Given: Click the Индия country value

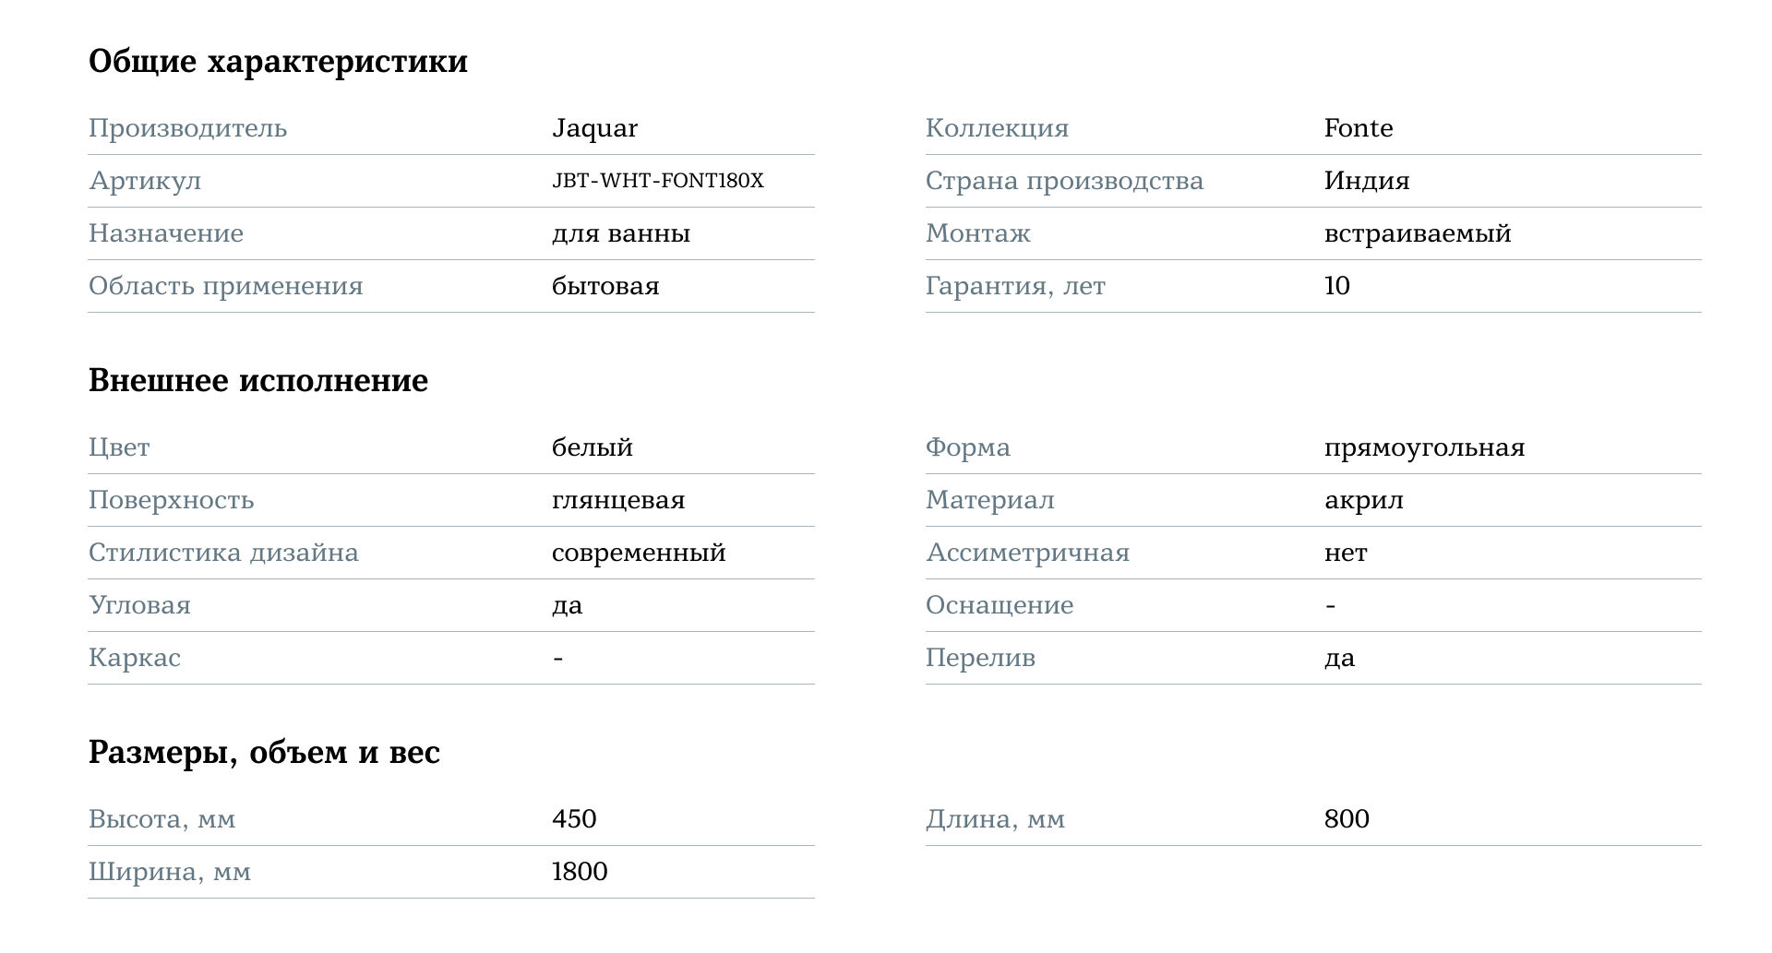Looking at the screenshot, I should tap(1366, 181).
